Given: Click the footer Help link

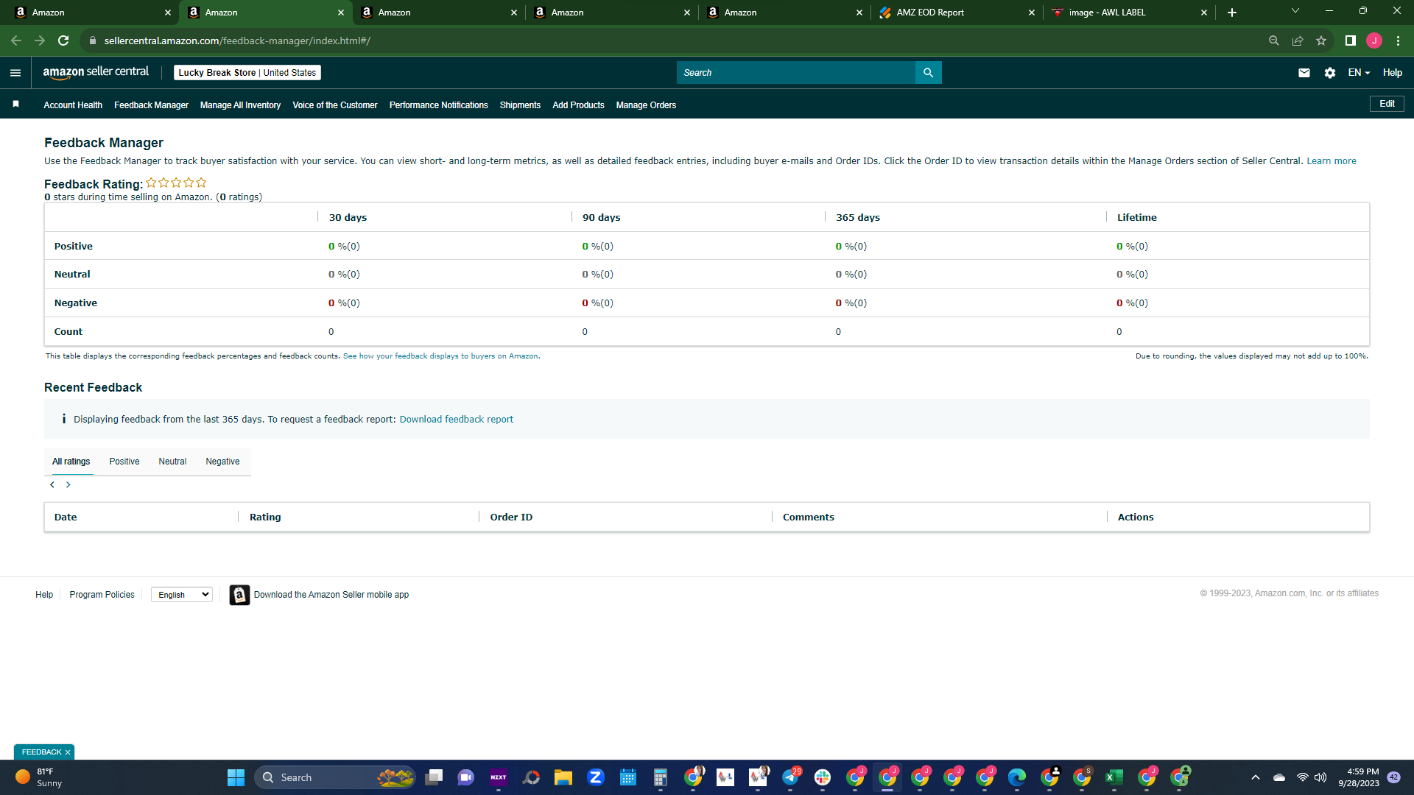Looking at the screenshot, I should click(x=44, y=595).
